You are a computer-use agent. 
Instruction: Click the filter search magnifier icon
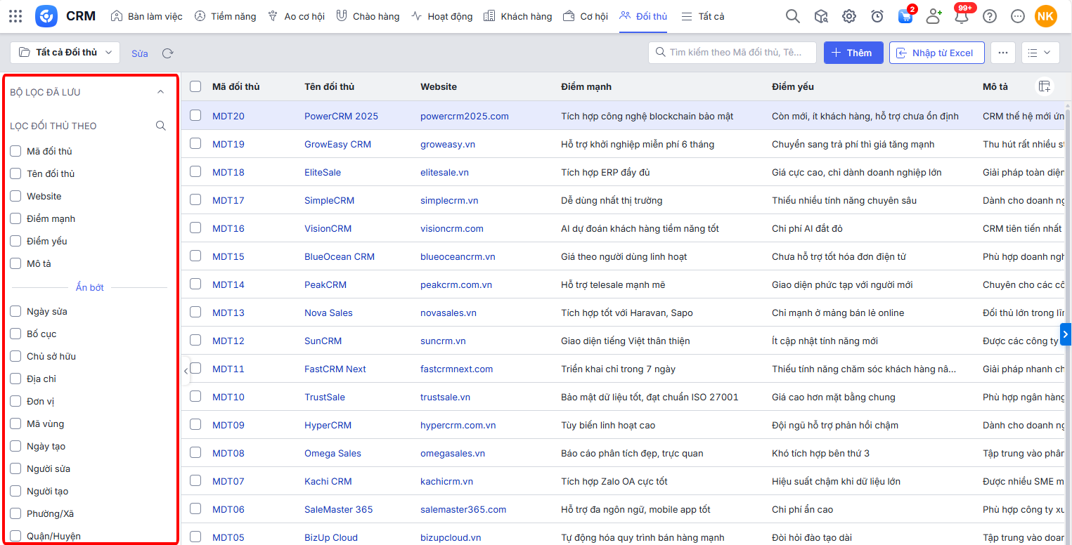pyautogui.click(x=161, y=126)
